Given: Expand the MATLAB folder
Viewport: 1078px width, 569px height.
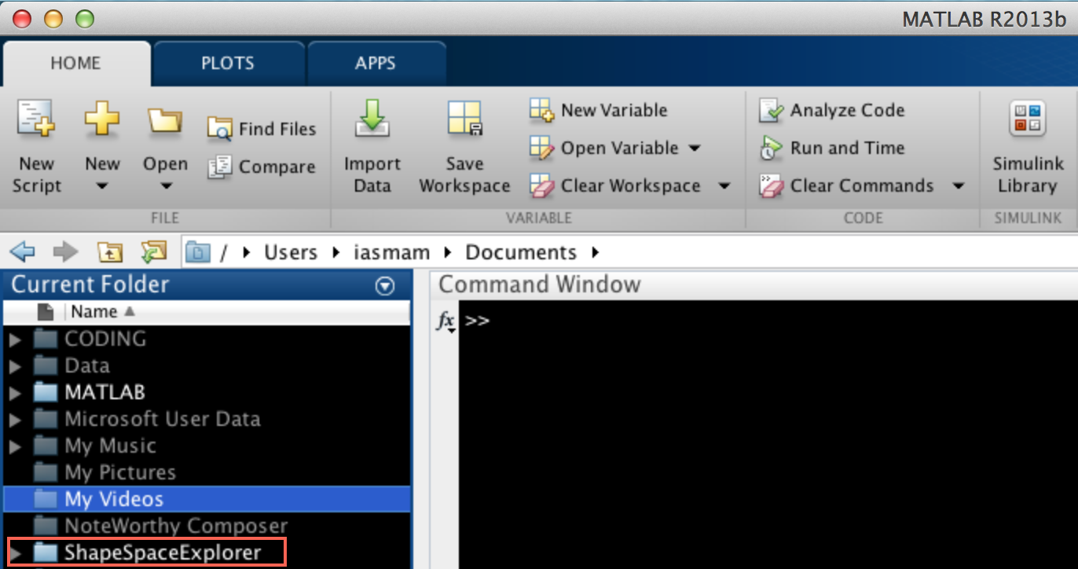Looking at the screenshot, I should (x=15, y=393).
